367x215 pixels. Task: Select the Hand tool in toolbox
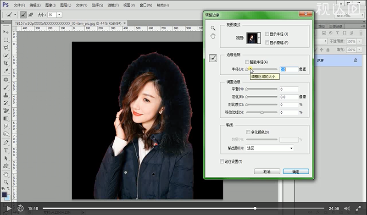click(x=6, y=175)
